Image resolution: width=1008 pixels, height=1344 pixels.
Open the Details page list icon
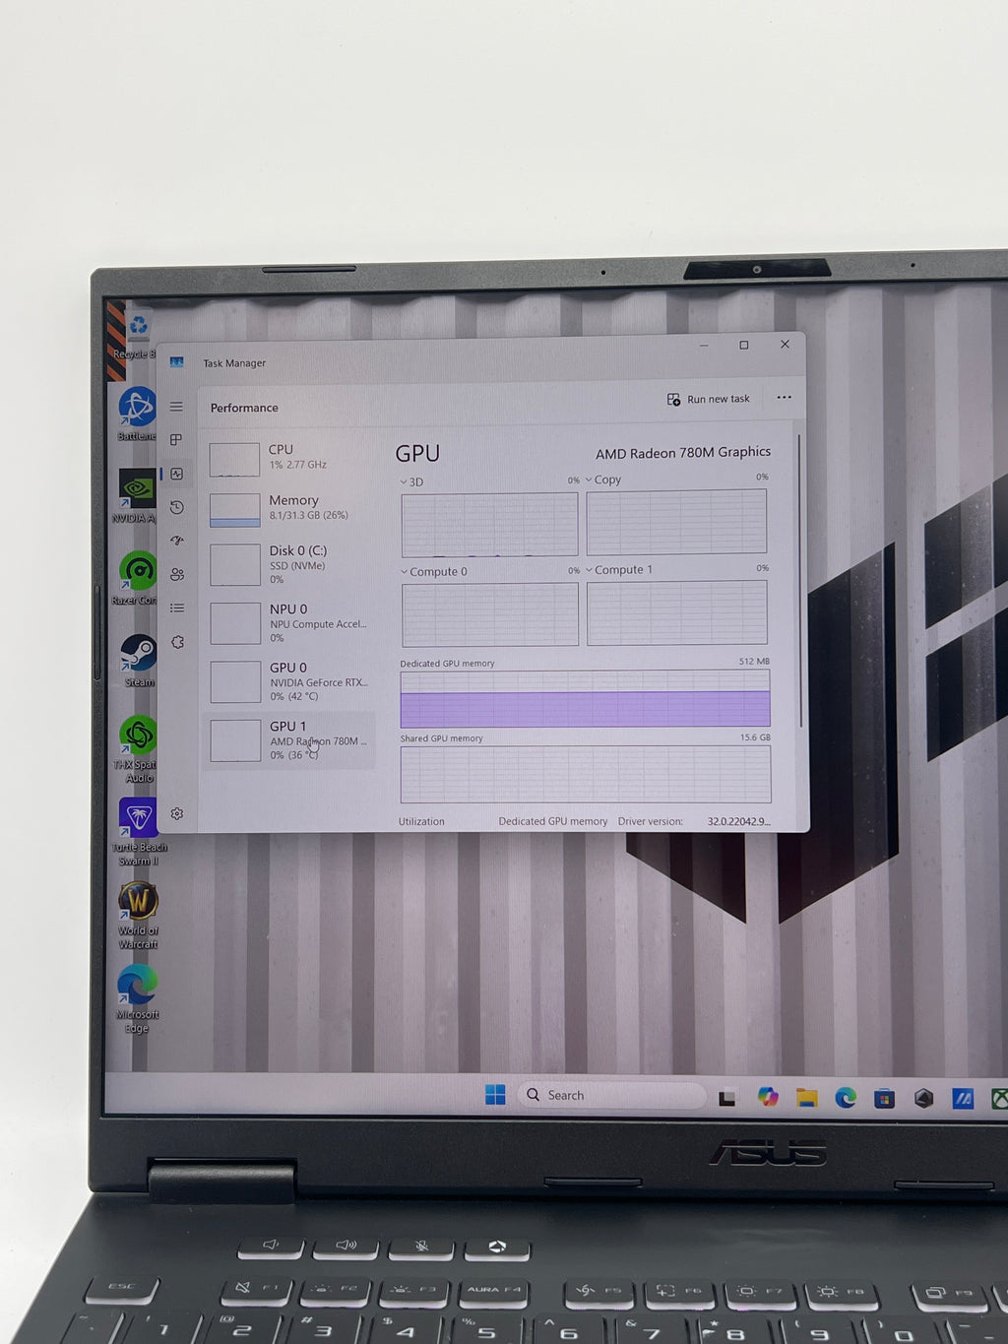176,608
